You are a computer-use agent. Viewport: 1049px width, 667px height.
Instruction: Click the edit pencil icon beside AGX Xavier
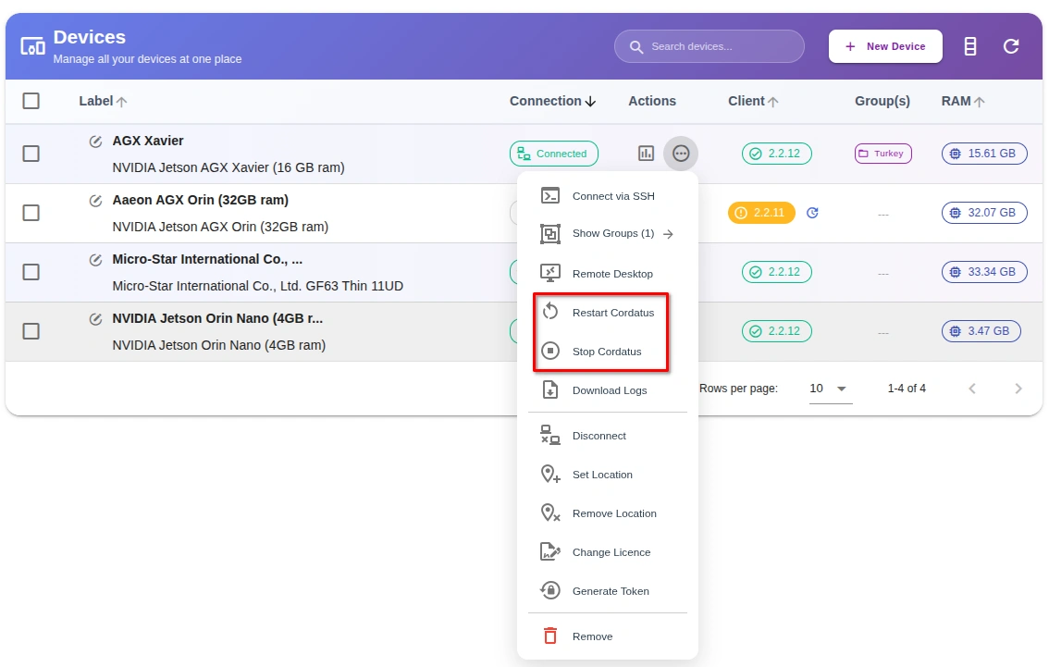pos(95,142)
